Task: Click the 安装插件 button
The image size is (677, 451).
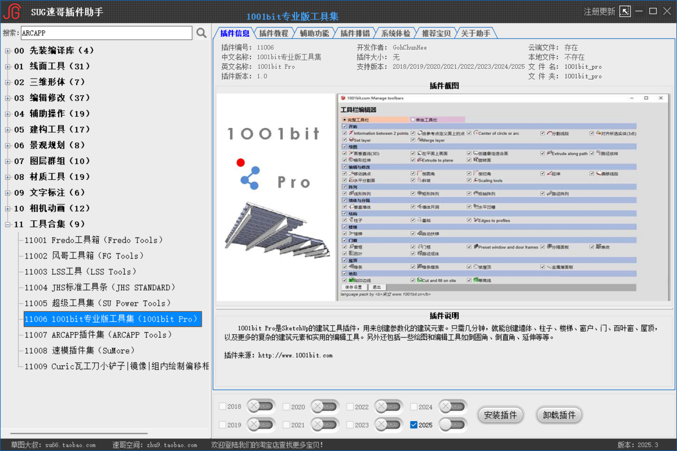Action: [x=501, y=415]
